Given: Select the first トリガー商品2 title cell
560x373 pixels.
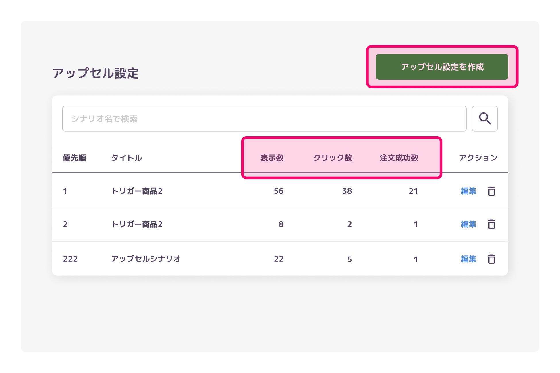Looking at the screenshot, I should [x=137, y=191].
